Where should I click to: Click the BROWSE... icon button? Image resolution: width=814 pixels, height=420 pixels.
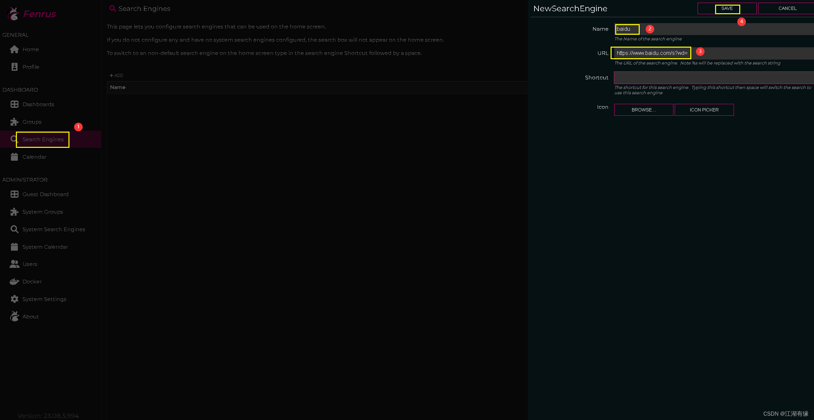[x=643, y=110]
